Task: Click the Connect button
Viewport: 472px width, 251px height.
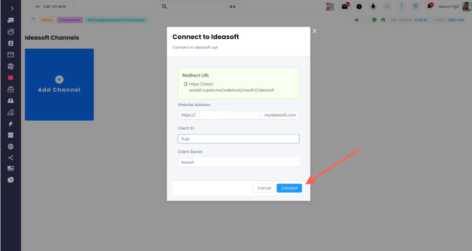Action: coord(289,188)
